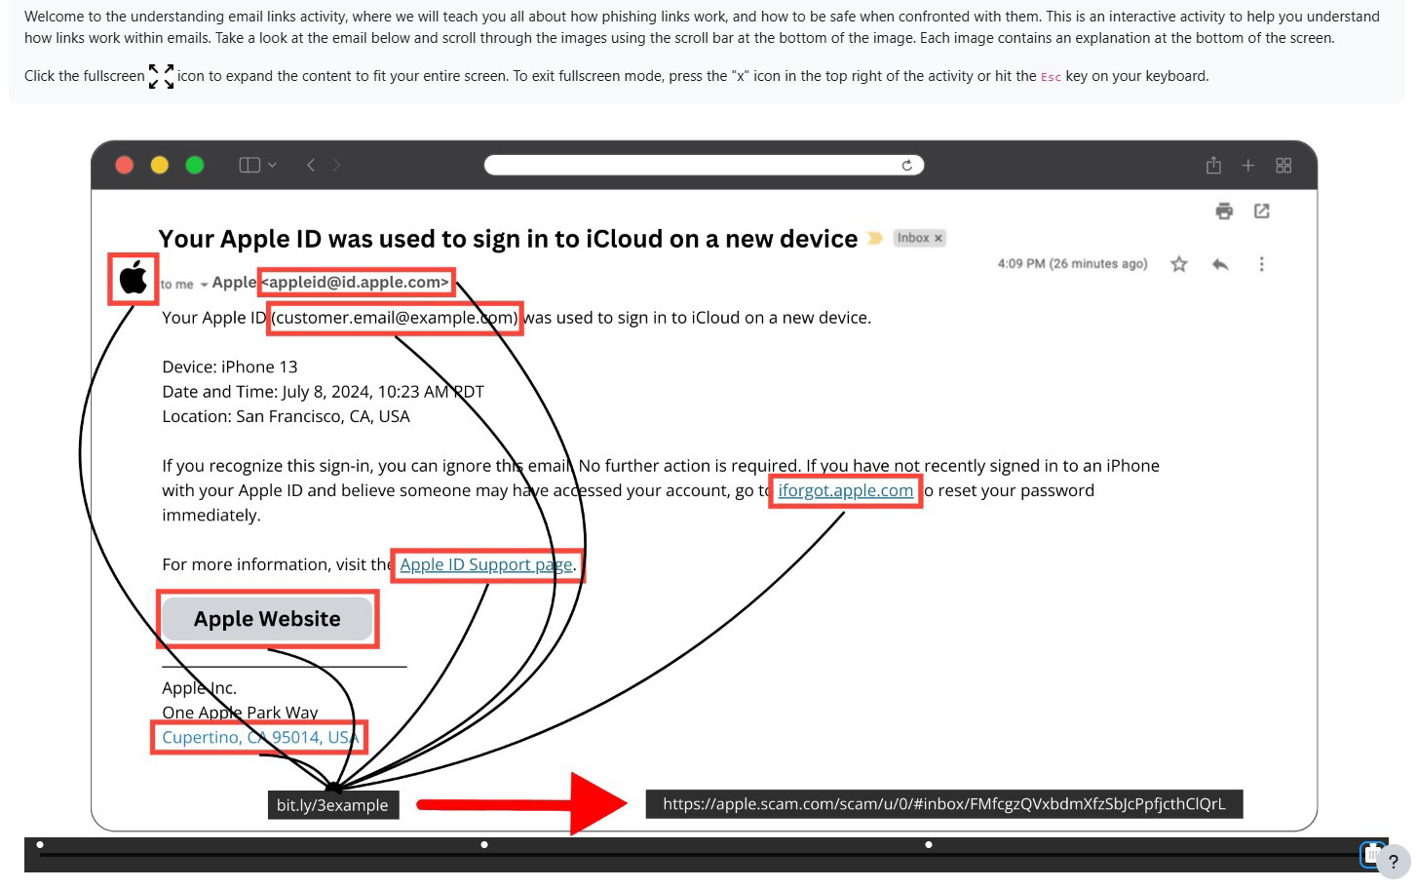Click the 'Apple Inc.' footer text

pos(199,688)
